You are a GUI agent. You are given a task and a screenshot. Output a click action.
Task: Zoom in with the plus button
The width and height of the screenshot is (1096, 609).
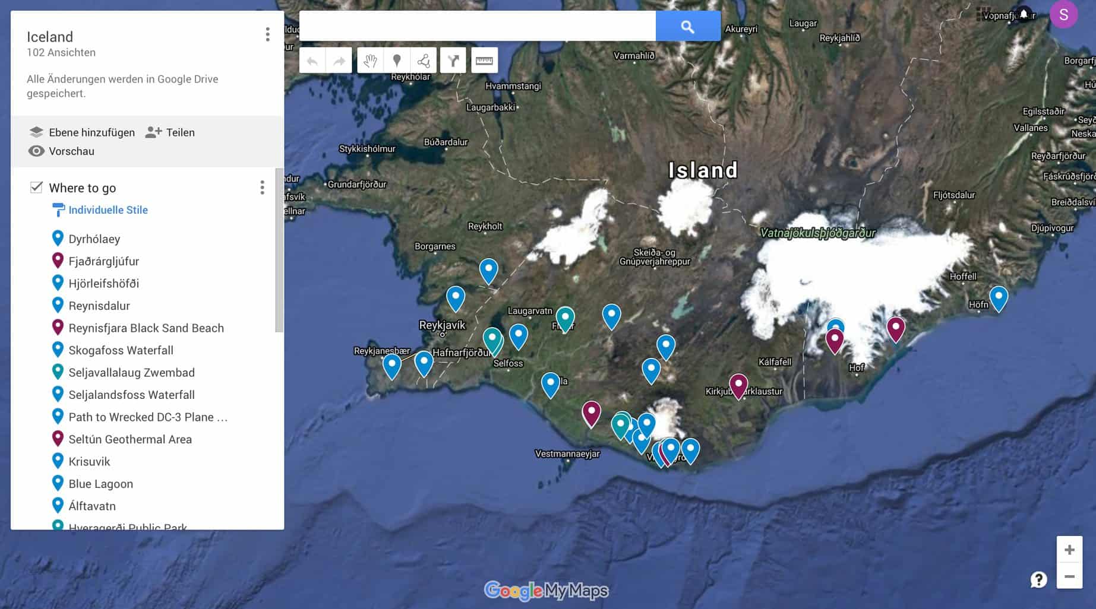point(1069,550)
